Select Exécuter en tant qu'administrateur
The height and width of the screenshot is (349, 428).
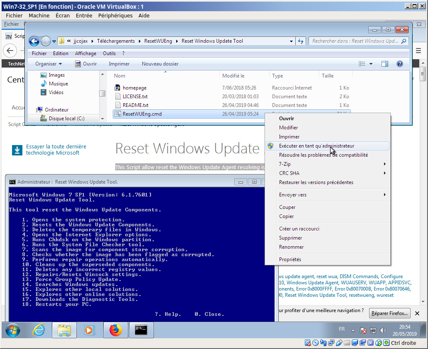tap(316, 146)
